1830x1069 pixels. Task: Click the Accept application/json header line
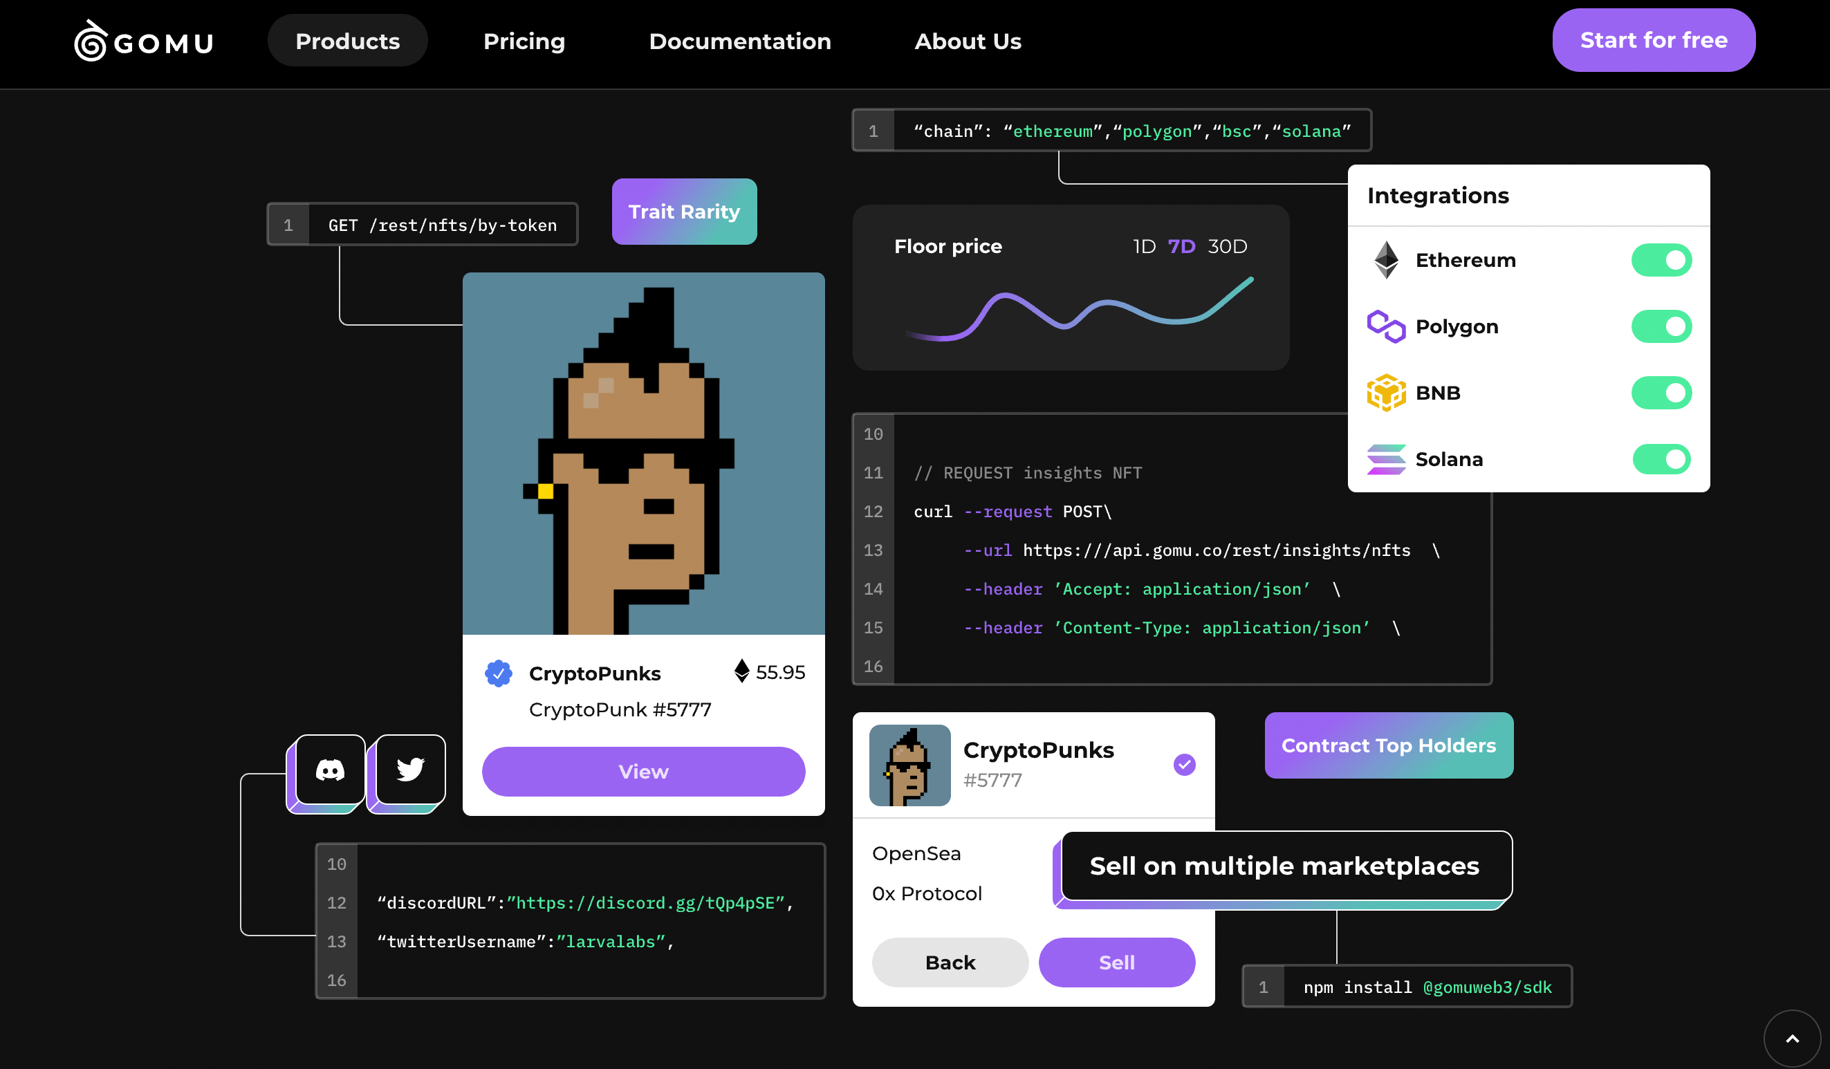click(x=1152, y=589)
